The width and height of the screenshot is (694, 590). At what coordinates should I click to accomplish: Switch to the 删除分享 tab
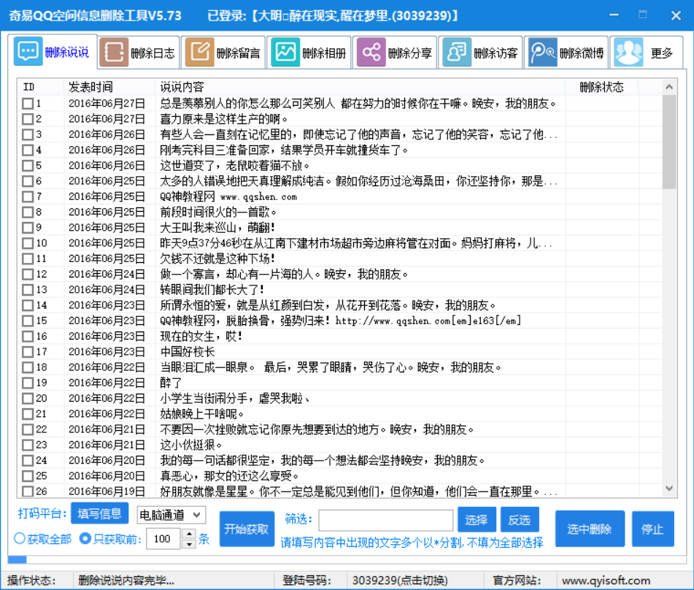tap(396, 53)
